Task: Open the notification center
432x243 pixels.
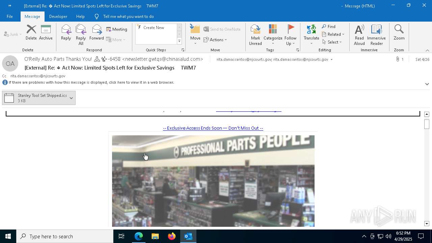Action: click(421, 236)
